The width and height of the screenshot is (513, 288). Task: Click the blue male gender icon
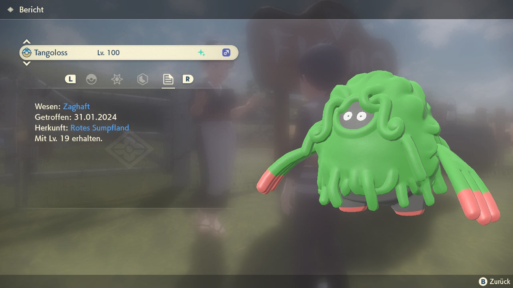click(x=226, y=52)
